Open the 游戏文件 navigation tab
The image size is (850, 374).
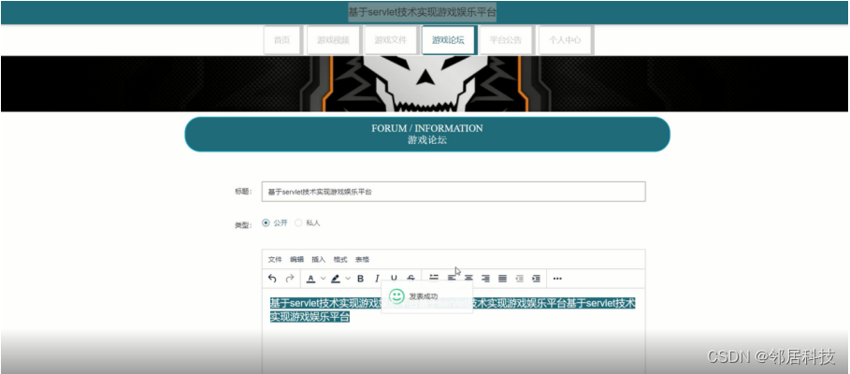click(390, 40)
